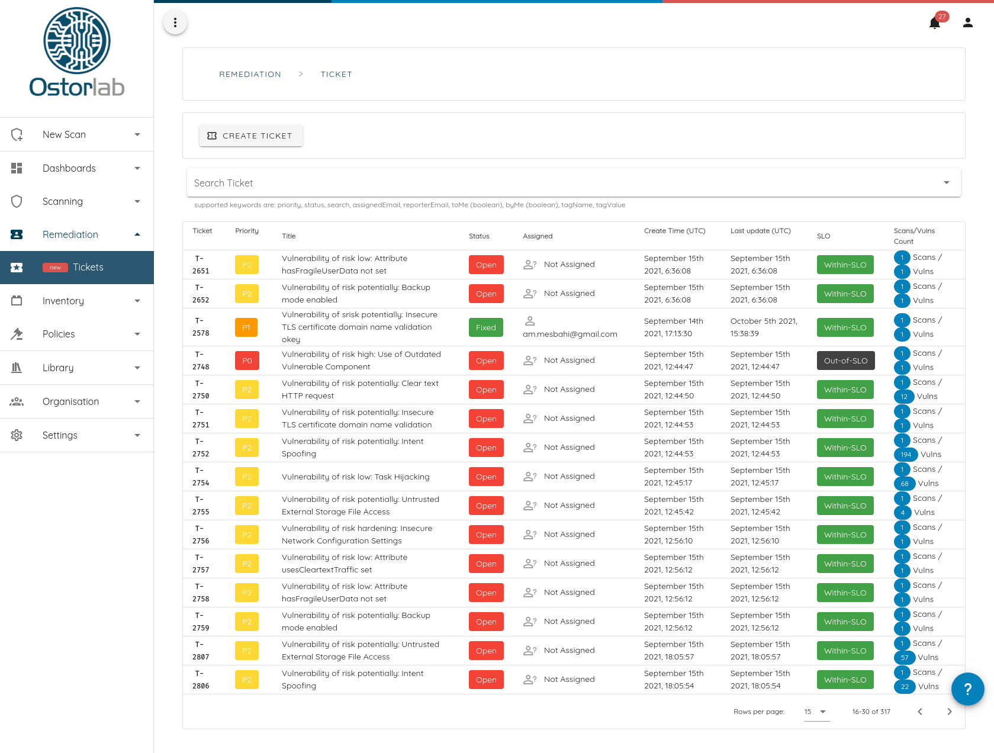This screenshot has height=753, width=994.
Task: Click the Tickets star icon in sidebar
Action: coord(17,268)
